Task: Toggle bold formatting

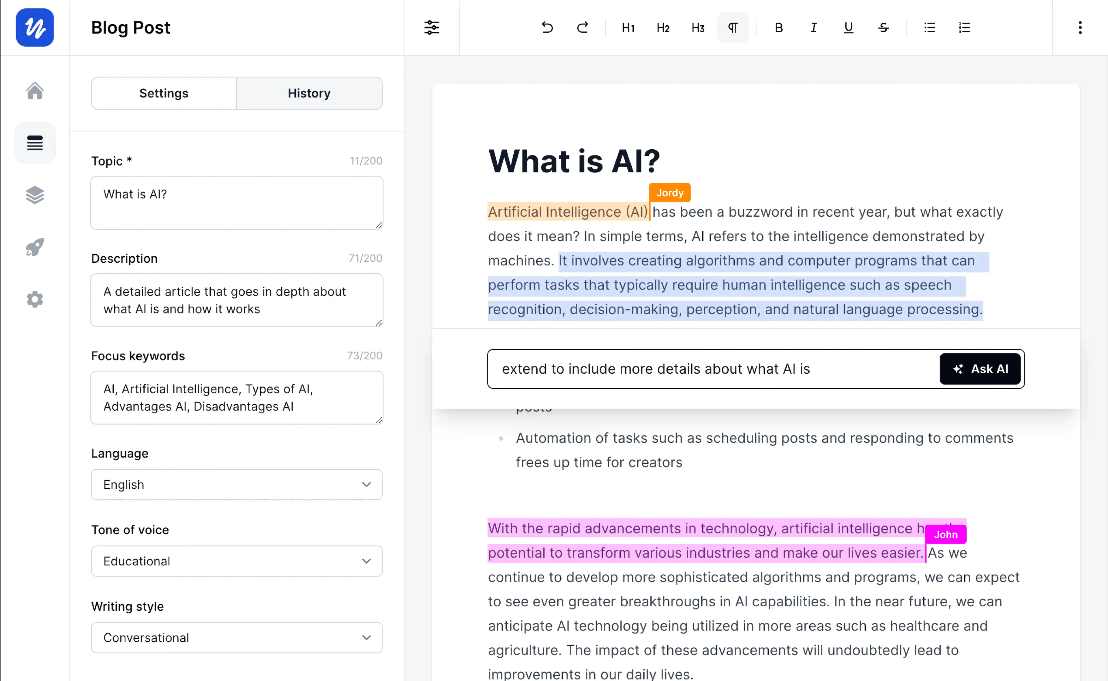Action: [778, 27]
